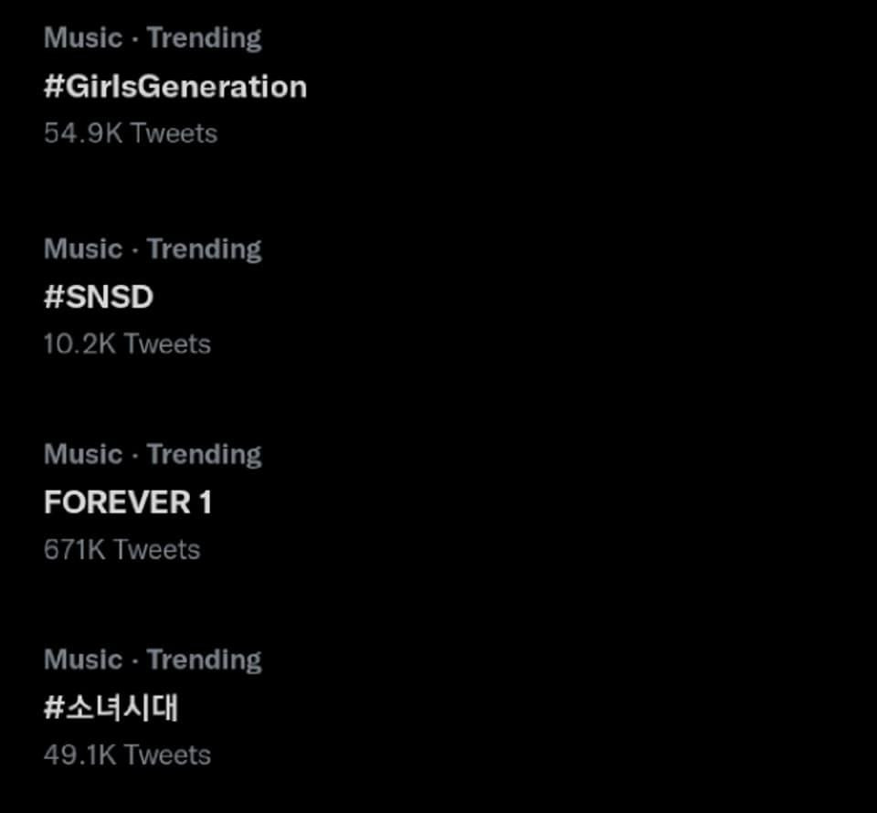The width and height of the screenshot is (877, 813).
Task: Click the Trending label above #GirlsGeneration
Action: pyautogui.click(x=203, y=37)
